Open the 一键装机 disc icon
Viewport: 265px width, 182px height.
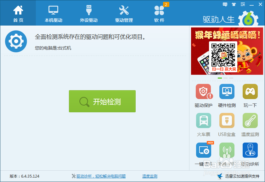click(204, 150)
